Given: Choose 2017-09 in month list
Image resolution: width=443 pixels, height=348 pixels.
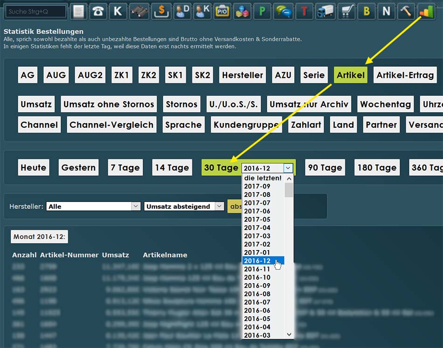Looking at the screenshot, I should pyautogui.click(x=263, y=186).
